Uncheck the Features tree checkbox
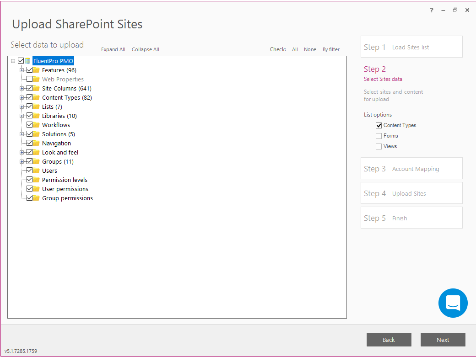 coord(29,70)
